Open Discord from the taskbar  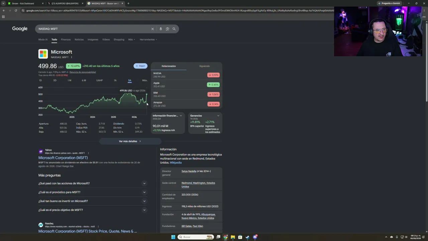point(255,237)
